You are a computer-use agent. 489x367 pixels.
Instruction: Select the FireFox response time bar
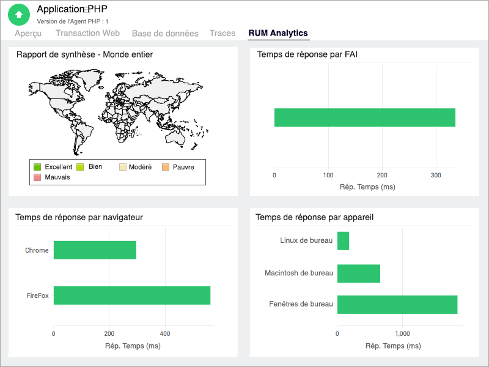(132, 295)
